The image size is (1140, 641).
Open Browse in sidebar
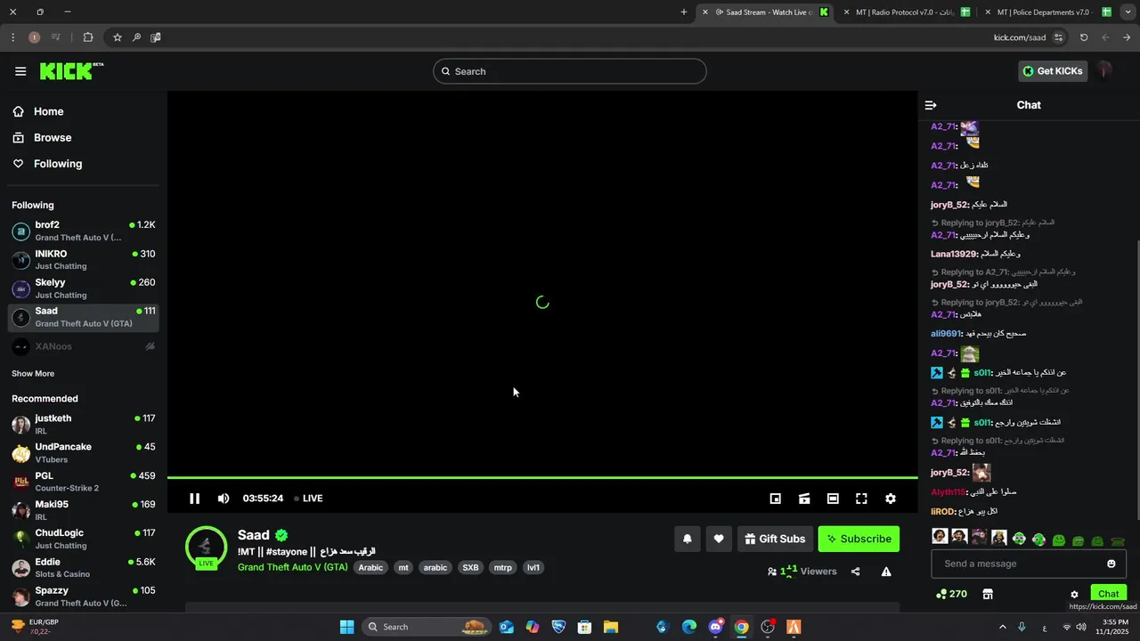(x=84, y=137)
